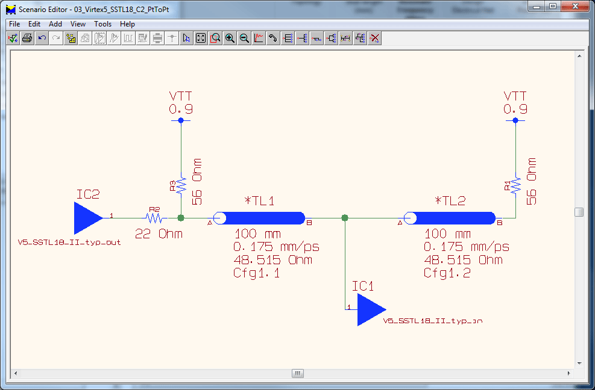The width and height of the screenshot is (595, 390).
Task: Click the horizontal scrollbar right arrow
Action: (x=569, y=373)
